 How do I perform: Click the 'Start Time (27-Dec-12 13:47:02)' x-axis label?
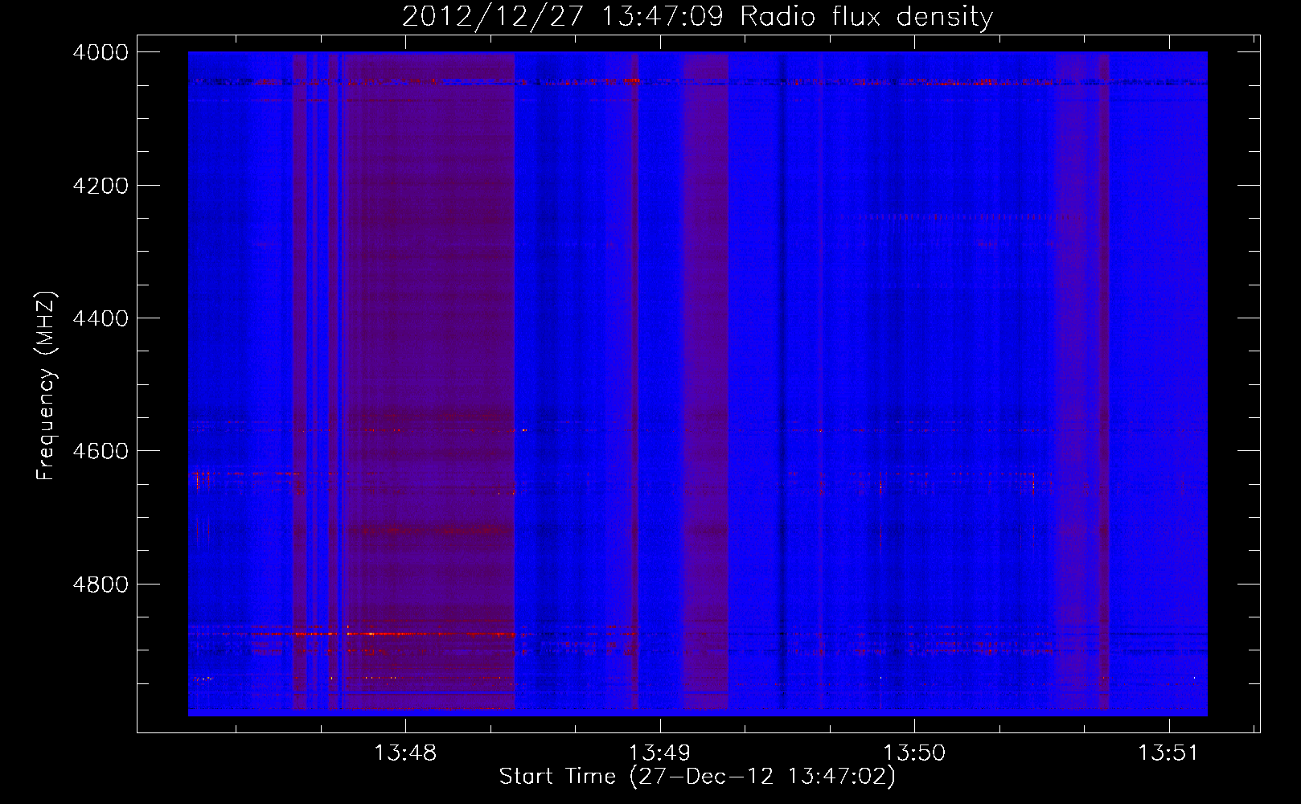coord(697,777)
